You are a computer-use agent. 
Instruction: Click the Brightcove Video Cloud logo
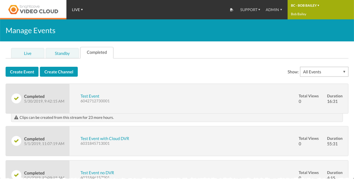[33, 9]
